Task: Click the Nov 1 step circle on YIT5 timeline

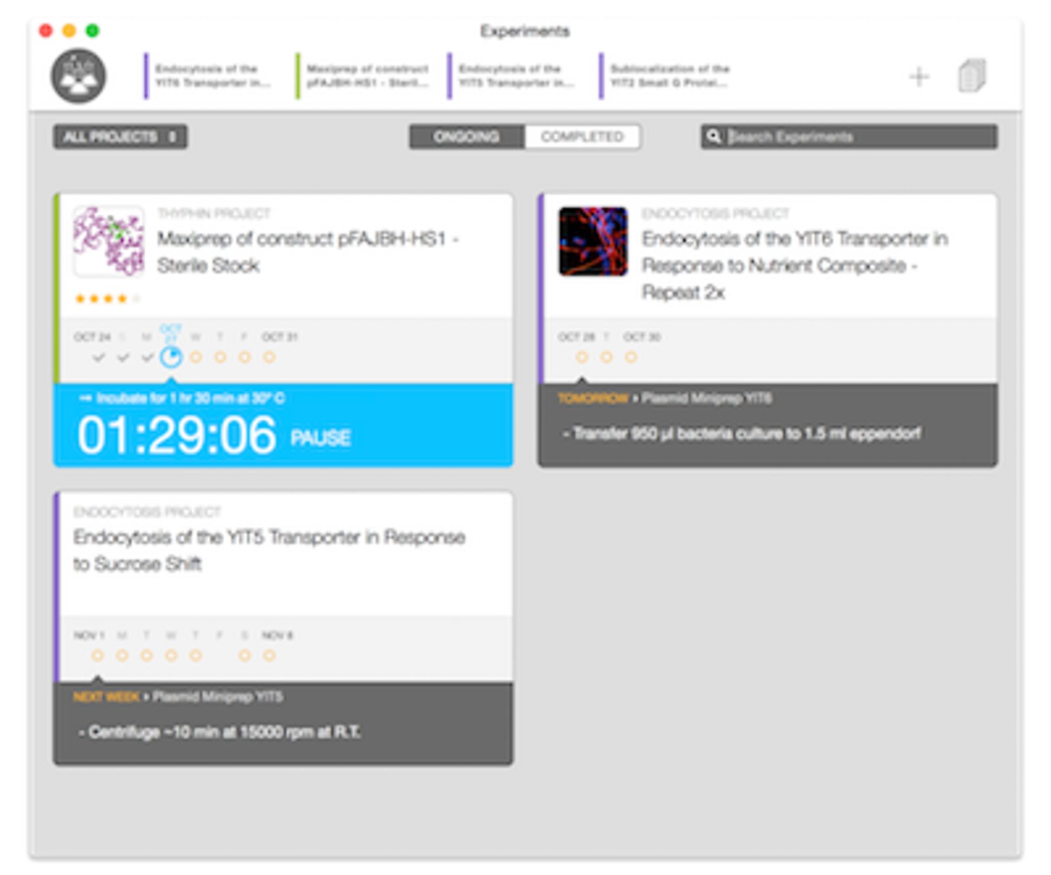Action: 98,655
